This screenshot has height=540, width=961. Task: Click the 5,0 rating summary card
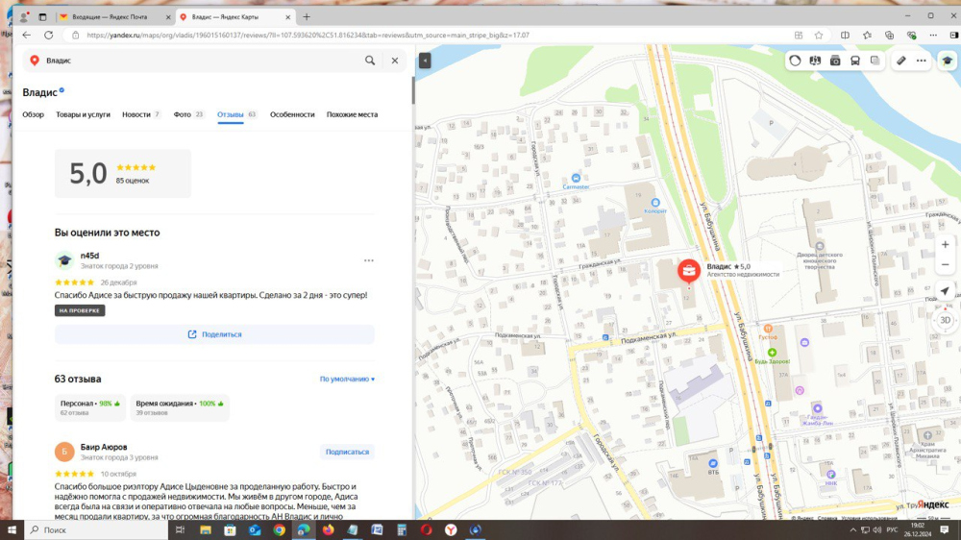123,174
